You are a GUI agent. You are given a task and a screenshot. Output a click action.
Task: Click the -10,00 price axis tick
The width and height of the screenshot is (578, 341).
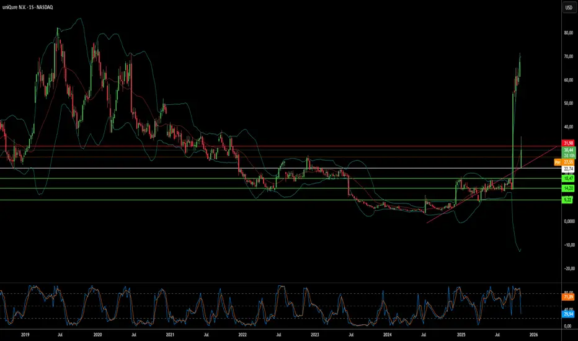tap(569, 245)
